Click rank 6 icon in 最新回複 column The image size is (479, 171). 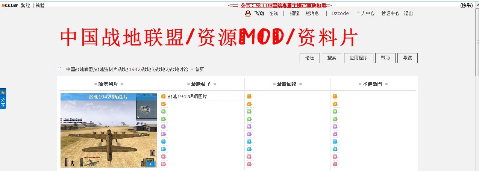point(249,134)
